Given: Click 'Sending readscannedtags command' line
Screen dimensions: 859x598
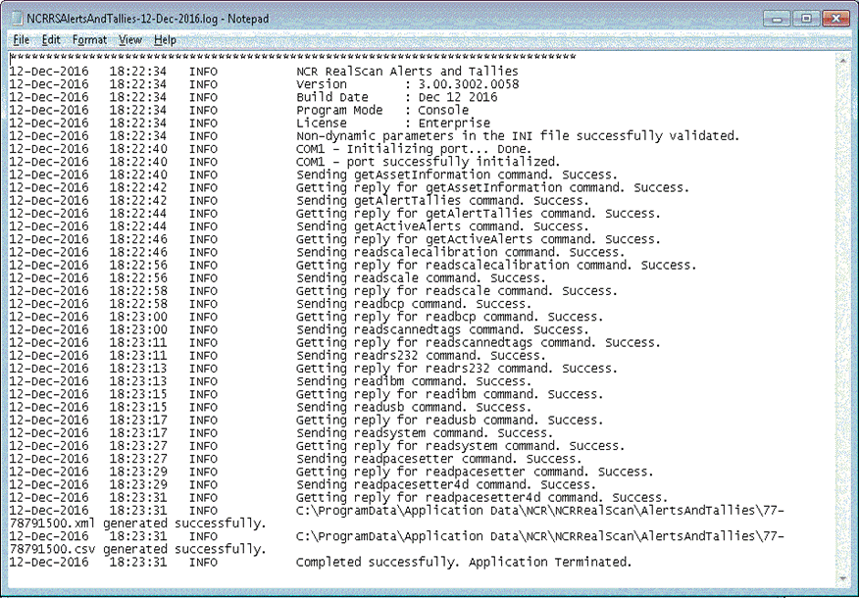Looking at the screenshot, I should pyautogui.click(x=442, y=329).
